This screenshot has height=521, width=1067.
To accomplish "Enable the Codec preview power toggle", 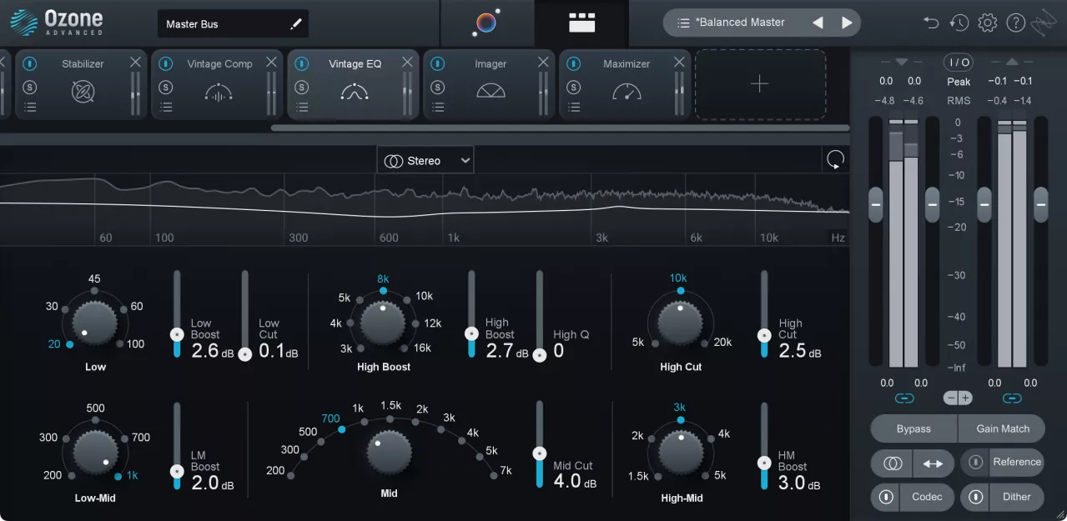I will (886, 498).
